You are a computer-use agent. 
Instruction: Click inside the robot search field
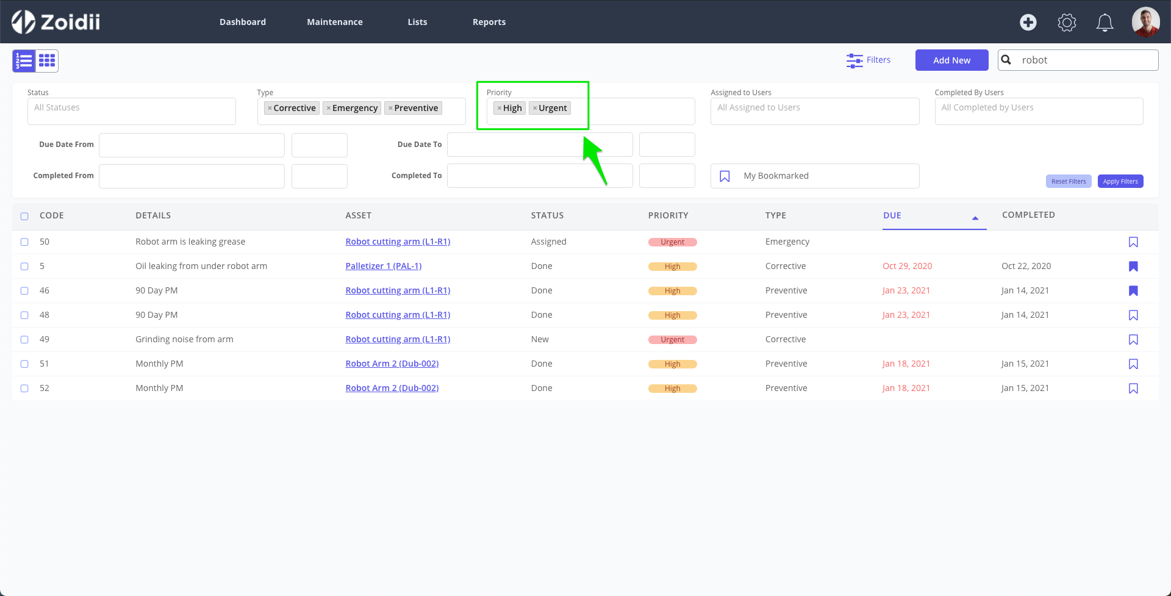tap(1086, 60)
